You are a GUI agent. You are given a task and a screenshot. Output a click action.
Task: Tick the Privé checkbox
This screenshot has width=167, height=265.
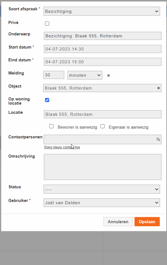click(47, 23)
